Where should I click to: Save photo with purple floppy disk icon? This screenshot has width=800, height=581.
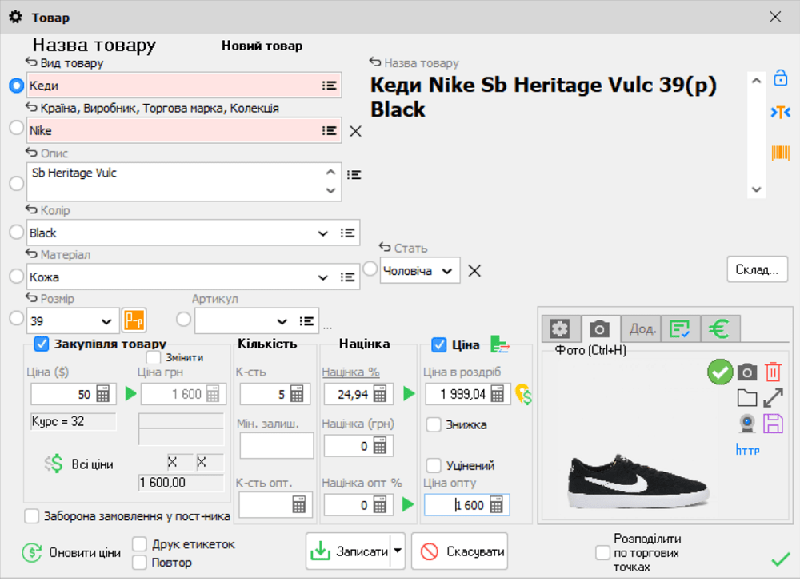pyautogui.click(x=773, y=423)
